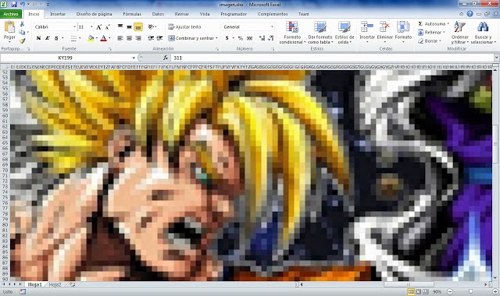Click the fill color paint bucket icon
Viewport: 500px width, 296px height.
(91, 38)
